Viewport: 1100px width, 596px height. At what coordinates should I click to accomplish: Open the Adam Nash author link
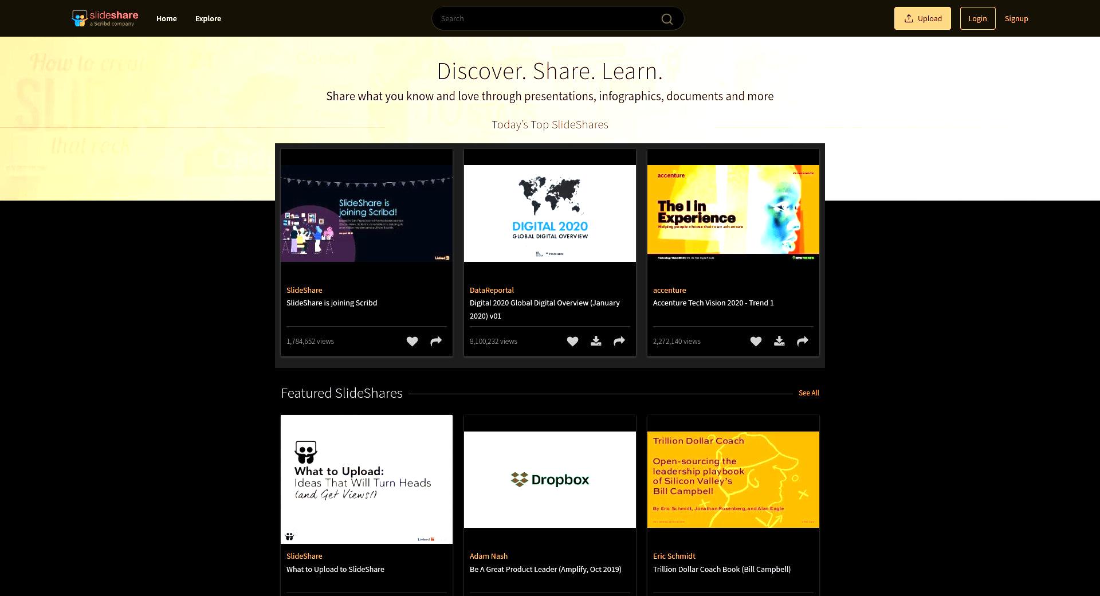(488, 556)
